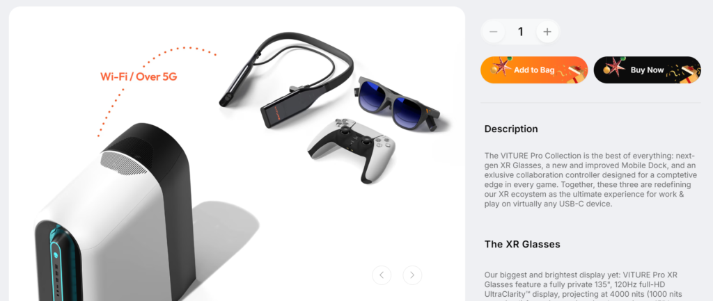
Task: Click the black Buy Now button
Action: pyautogui.click(x=647, y=70)
